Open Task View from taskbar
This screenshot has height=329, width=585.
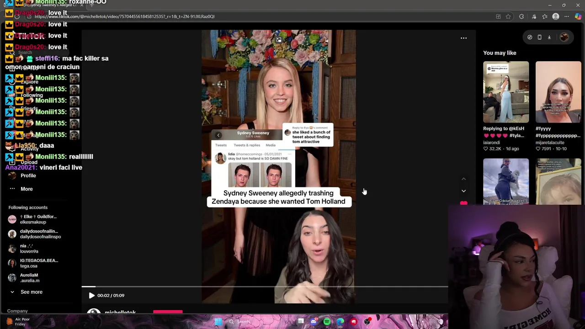pyautogui.click(x=300, y=322)
